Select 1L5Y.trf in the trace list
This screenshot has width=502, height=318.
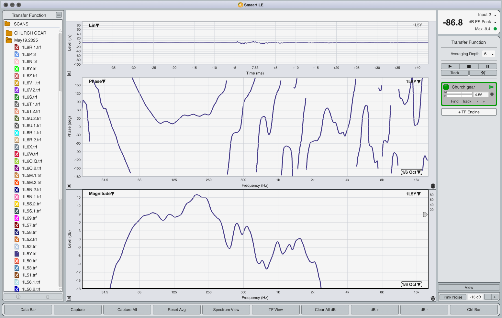[29, 254]
